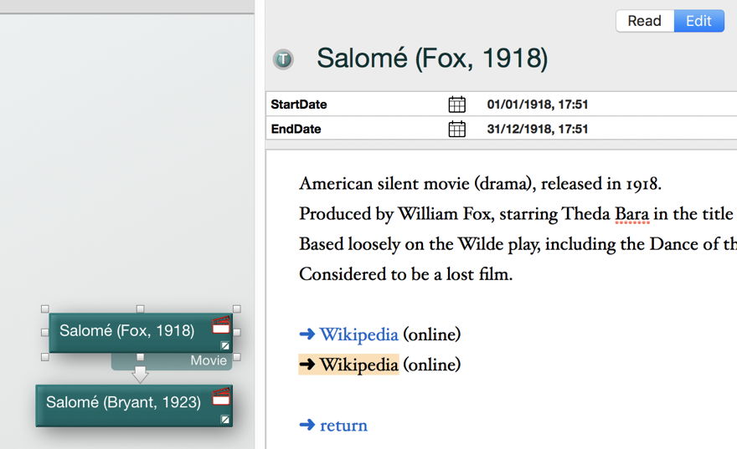Click the small square icon on the Bryant 1923 note
The width and height of the screenshot is (737, 449).
pyautogui.click(x=225, y=420)
